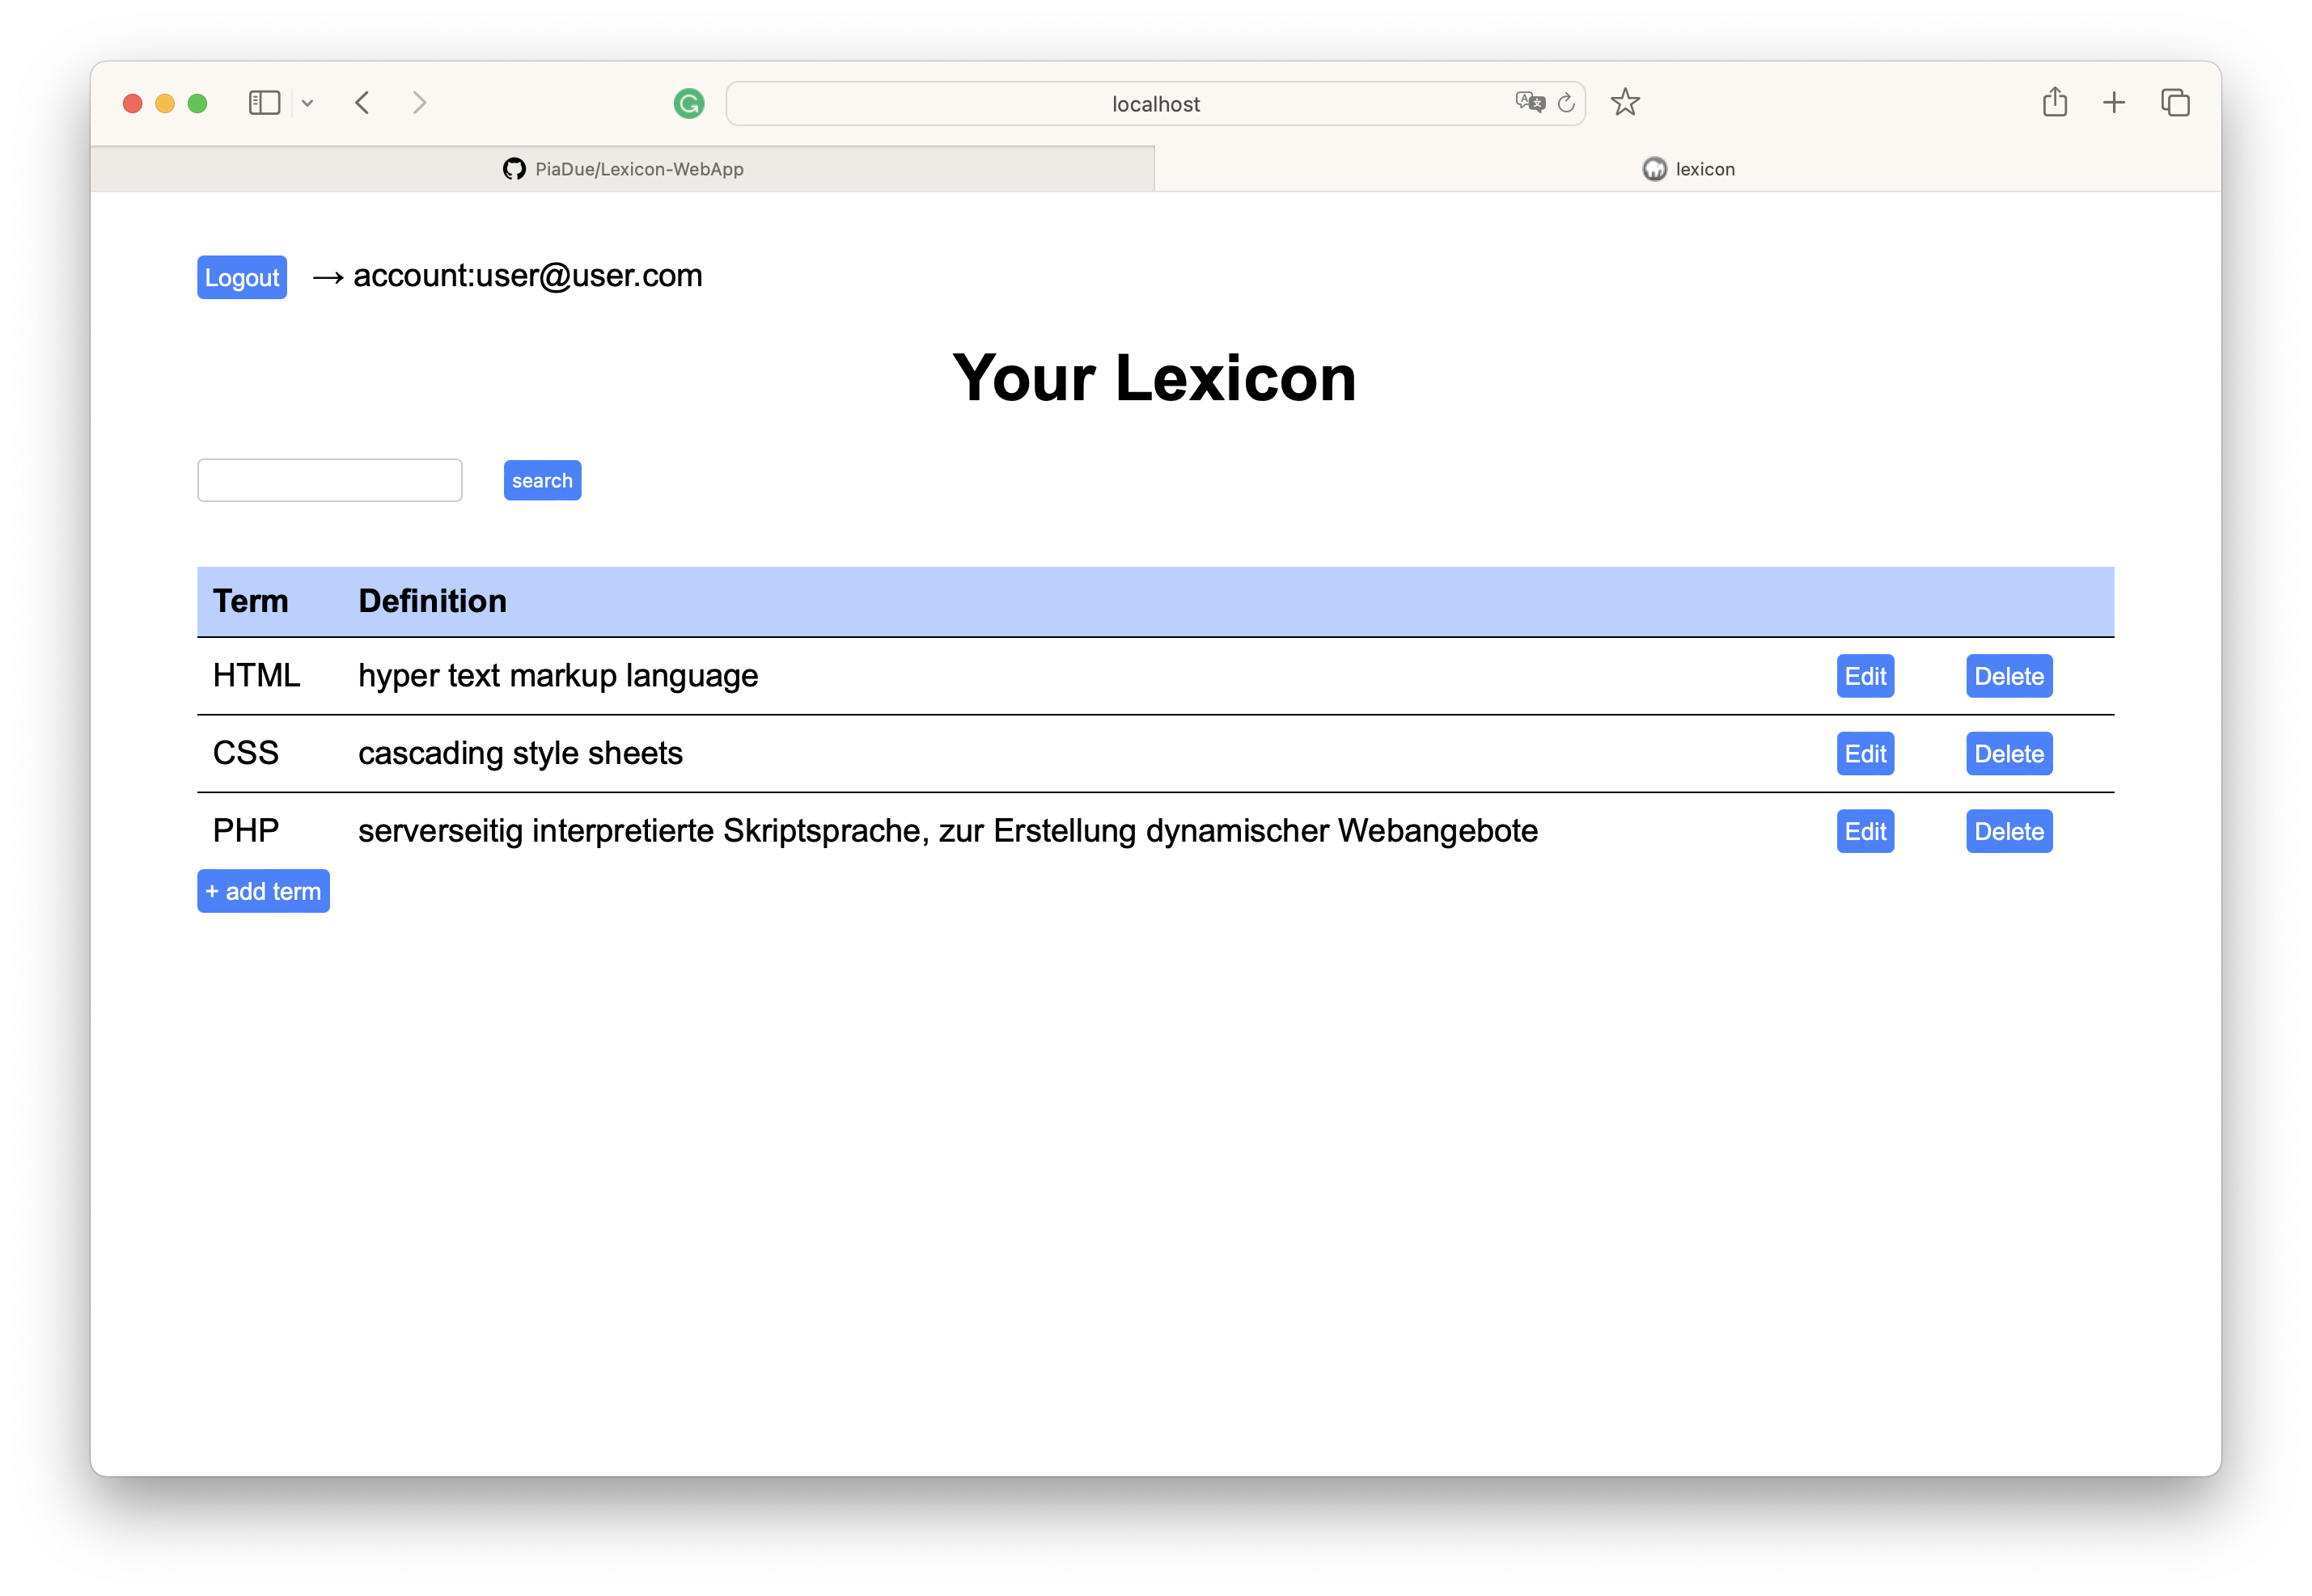Image resolution: width=2312 pixels, height=1596 pixels.
Task: Click the localhost address bar
Action: [x=1154, y=104]
